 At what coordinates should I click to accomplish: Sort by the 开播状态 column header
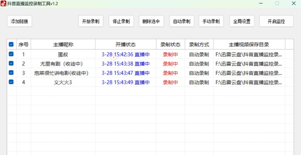click(126, 45)
